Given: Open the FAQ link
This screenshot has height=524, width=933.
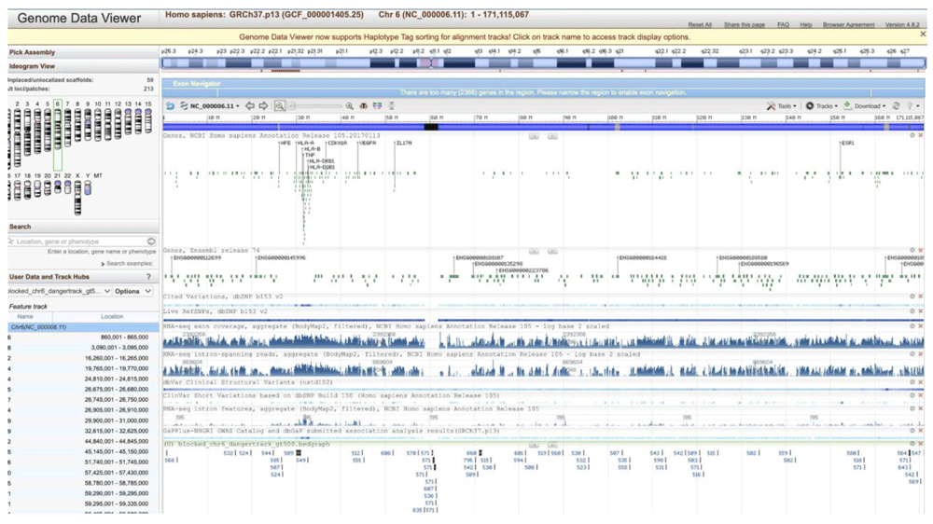Looking at the screenshot, I should (783, 25).
